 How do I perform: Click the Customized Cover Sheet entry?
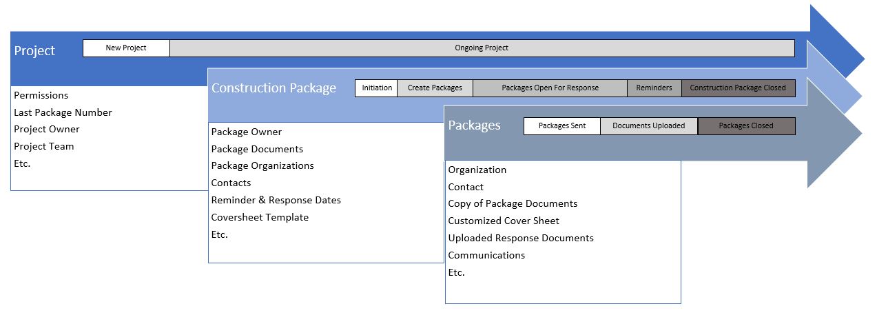(504, 221)
